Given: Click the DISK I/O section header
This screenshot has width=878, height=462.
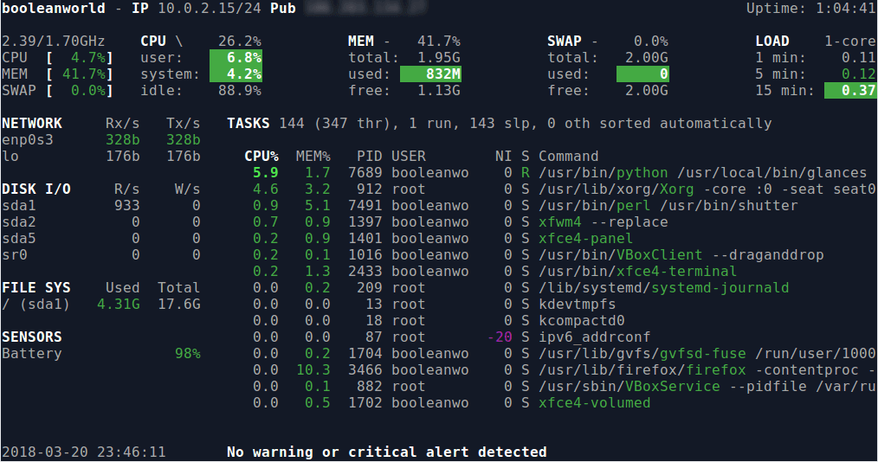Looking at the screenshot, I should pyautogui.click(x=36, y=189).
